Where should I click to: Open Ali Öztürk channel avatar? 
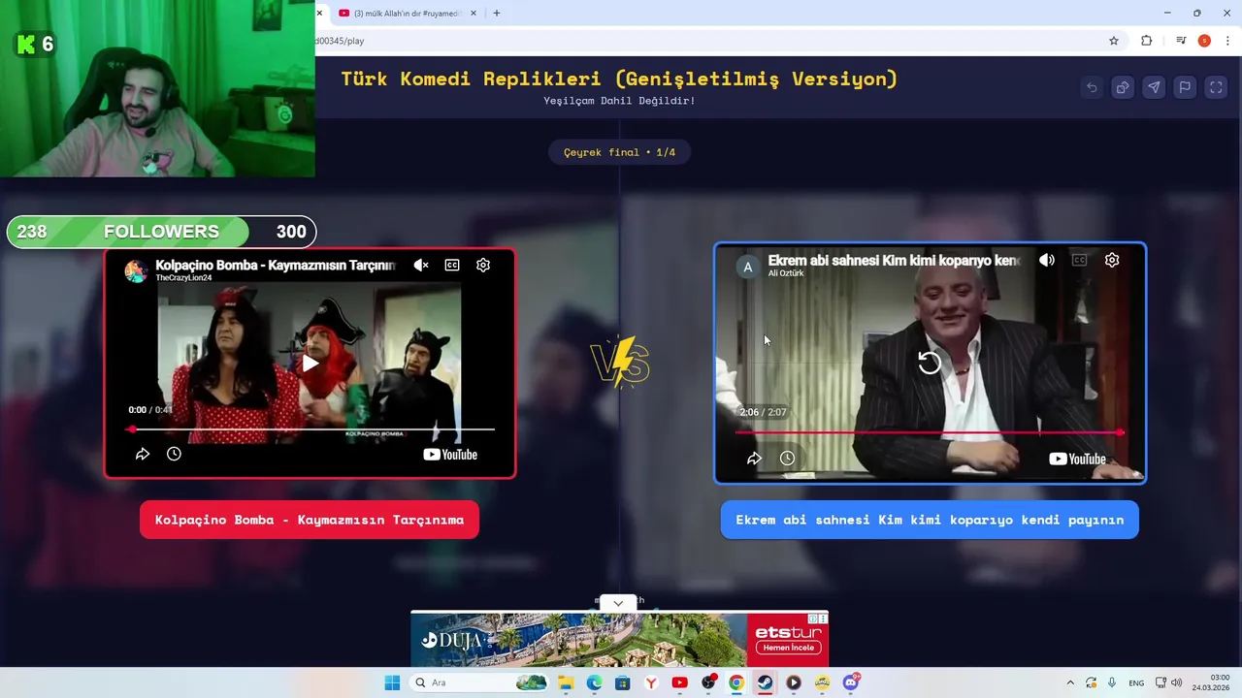click(747, 267)
